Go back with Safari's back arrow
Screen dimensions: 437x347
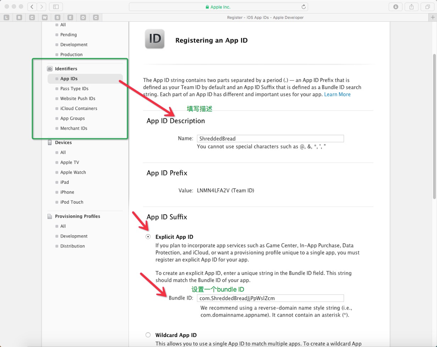32,7
